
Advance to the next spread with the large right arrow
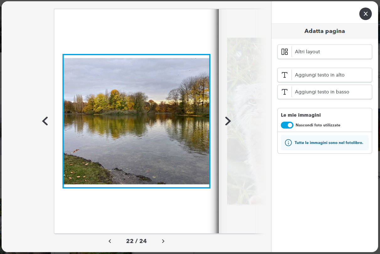click(228, 121)
